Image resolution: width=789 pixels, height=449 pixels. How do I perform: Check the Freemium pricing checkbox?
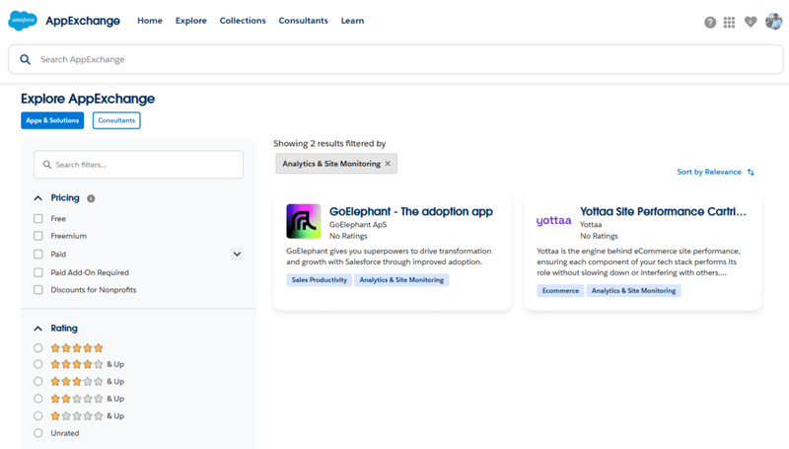point(38,236)
